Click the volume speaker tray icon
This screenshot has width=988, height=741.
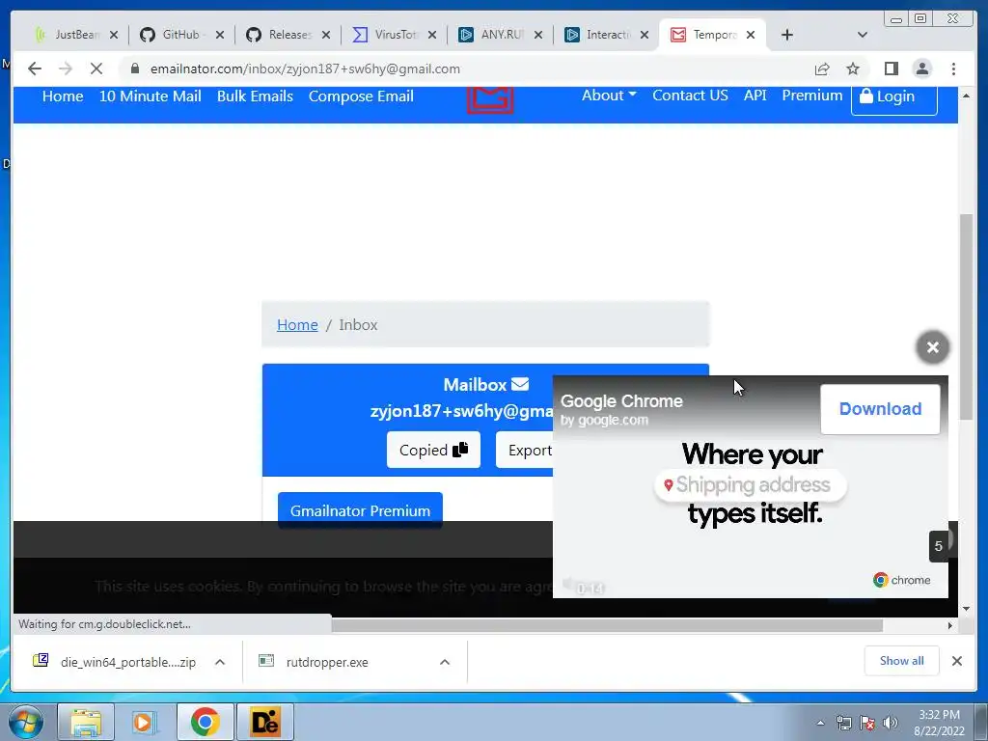pyautogui.click(x=891, y=723)
